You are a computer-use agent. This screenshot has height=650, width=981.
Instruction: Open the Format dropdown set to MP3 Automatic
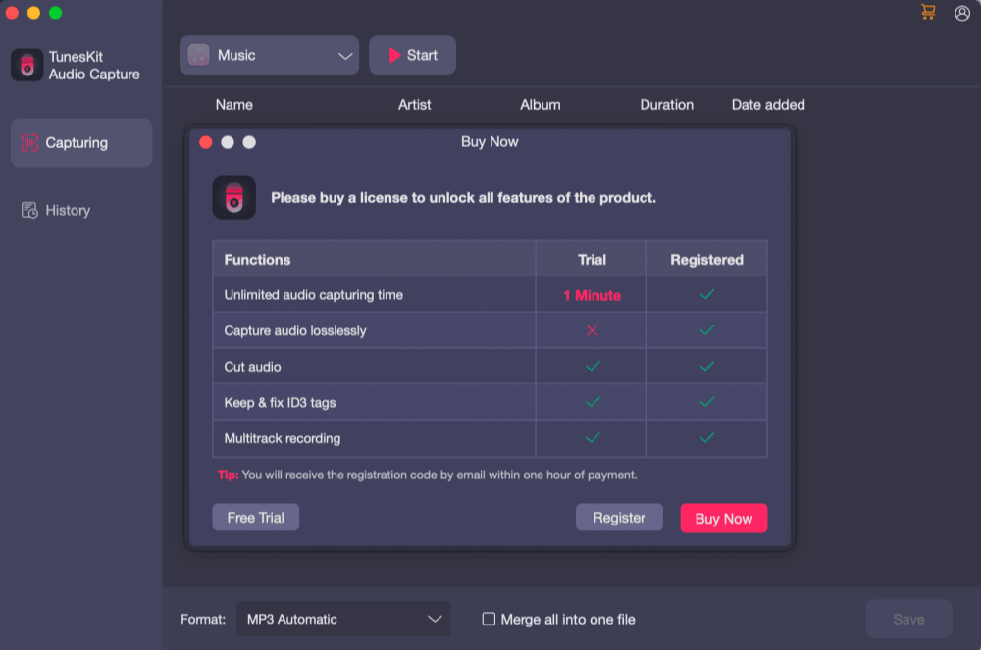pos(342,619)
